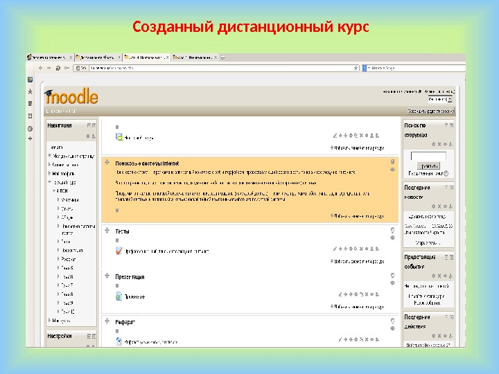Click Завершить редактирование button
Image resolution: width=499 pixels, height=374 pixels.
[x=431, y=111]
